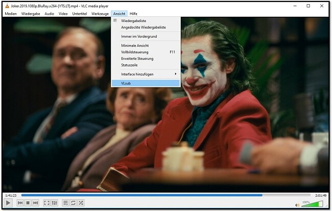The width and height of the screenshot is (332, 211).
Task: Click the Play button
Action: 8,203
